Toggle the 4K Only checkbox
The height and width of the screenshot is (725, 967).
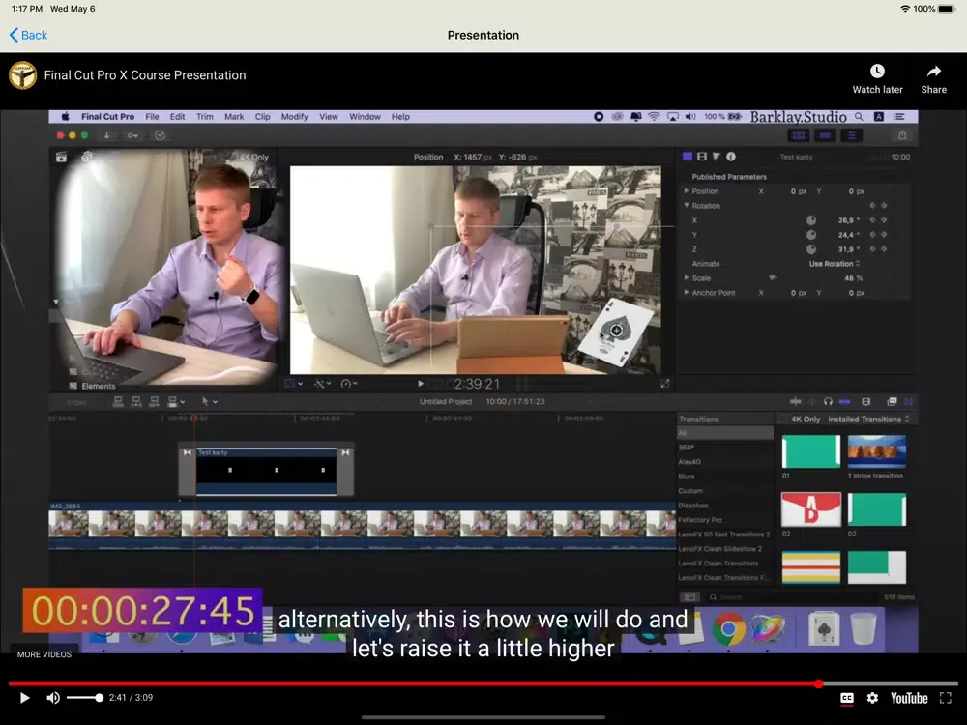[x=782, y=420]
